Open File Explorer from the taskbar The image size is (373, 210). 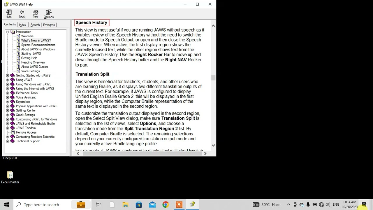125,205
